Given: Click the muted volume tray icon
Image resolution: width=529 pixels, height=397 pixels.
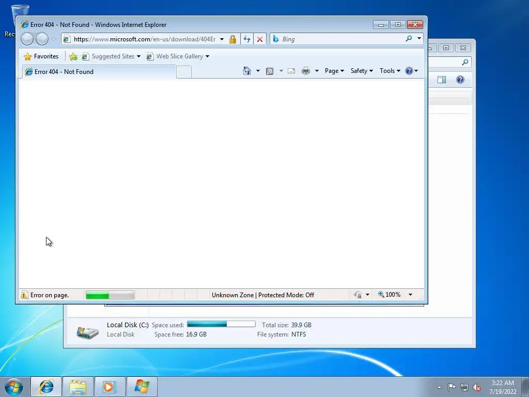Looking at the screenshot, I should (477, 387).
